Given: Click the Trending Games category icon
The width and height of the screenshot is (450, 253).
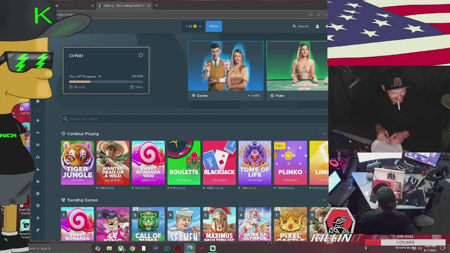Looking at the screenshot, I should coord(63,200).
